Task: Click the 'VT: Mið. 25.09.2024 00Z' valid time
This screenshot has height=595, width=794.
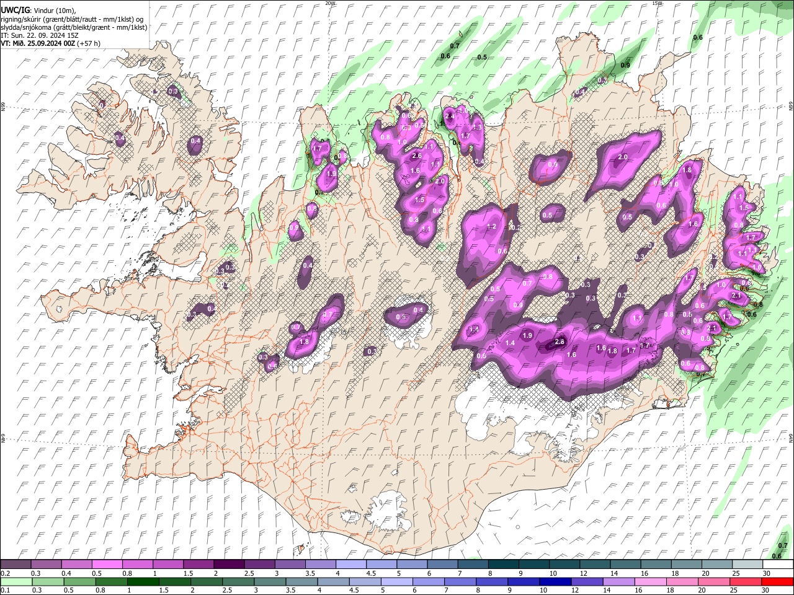Action: pos(38,43)
